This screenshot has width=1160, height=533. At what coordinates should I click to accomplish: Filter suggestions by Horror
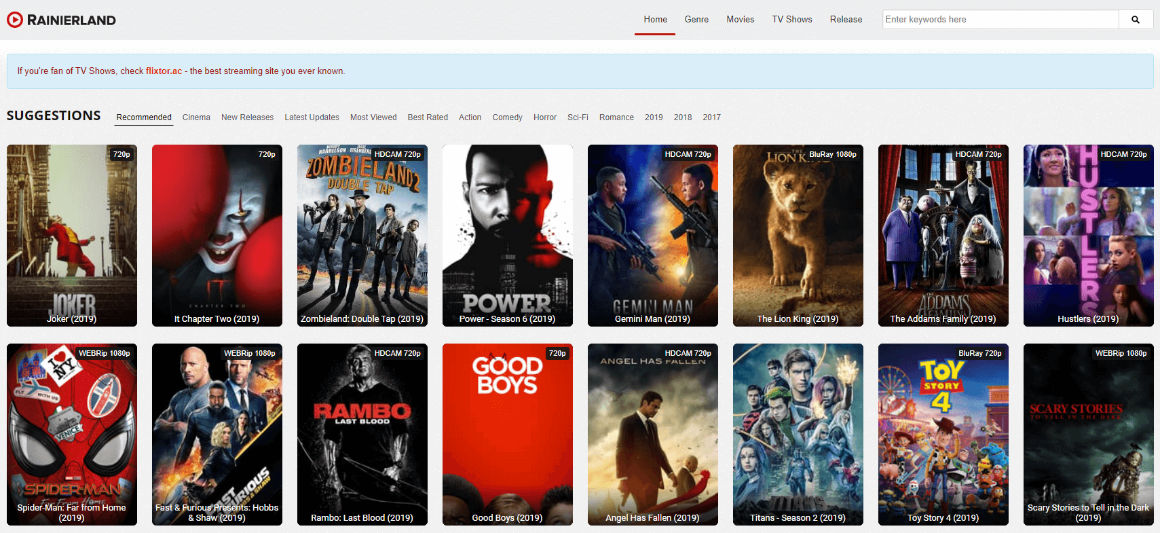[x=545, y=117]
